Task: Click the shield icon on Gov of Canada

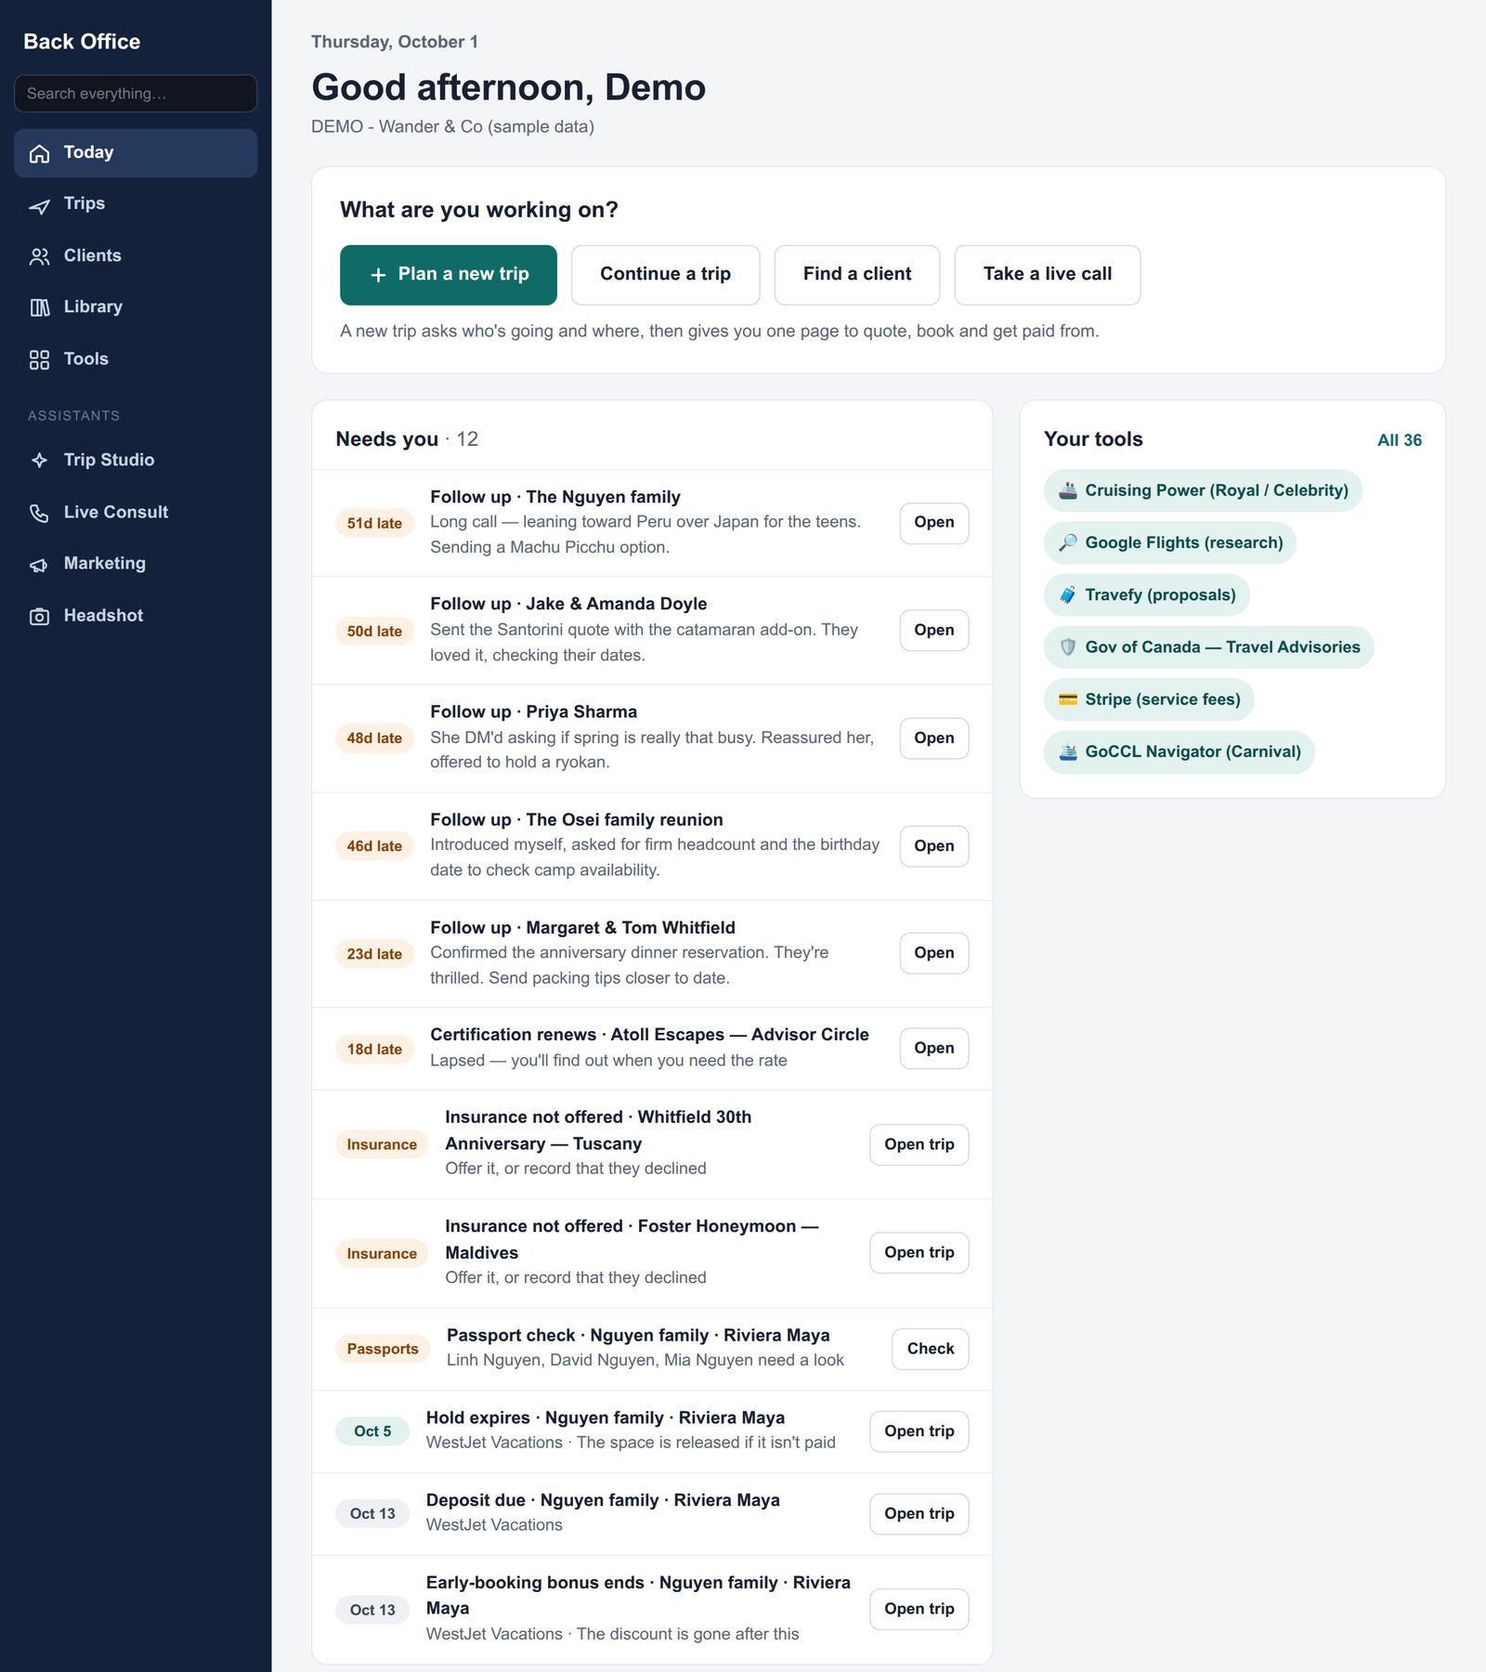Action: coord(1068,647)
